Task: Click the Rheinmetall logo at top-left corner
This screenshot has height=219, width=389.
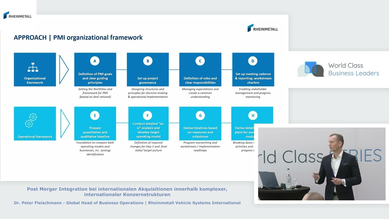Action: click(x=17, y=15)
